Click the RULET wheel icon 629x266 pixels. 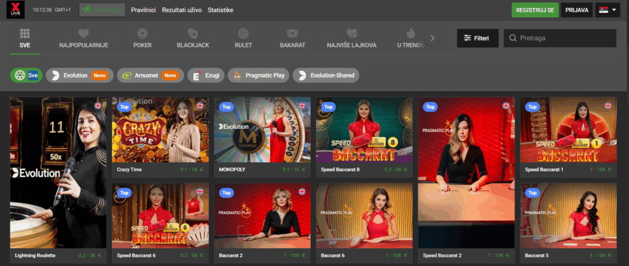point(243,33)
